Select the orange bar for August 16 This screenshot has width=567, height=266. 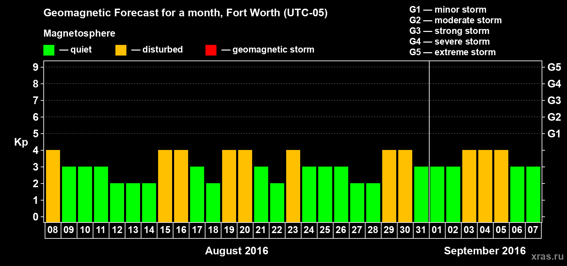181,186
